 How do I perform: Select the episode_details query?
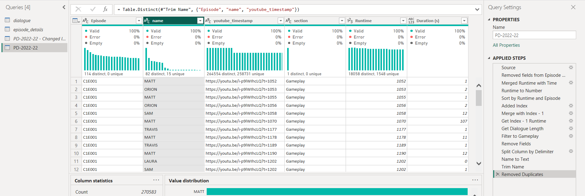(28, 29)
